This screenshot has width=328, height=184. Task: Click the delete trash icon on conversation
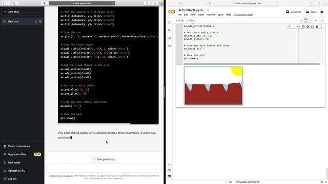40,21
